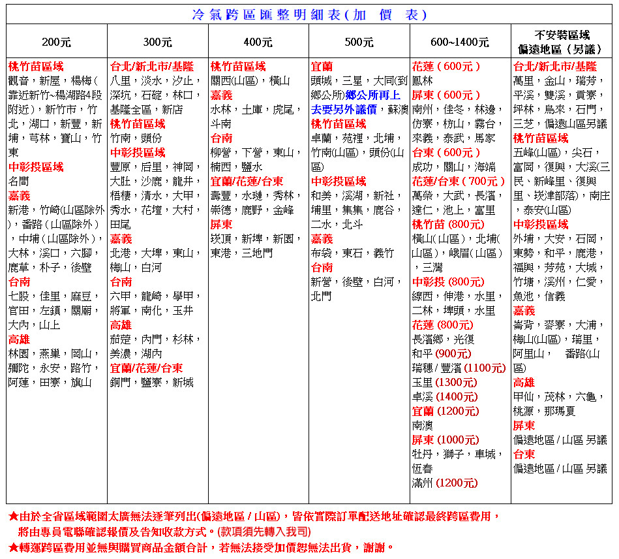Click the 宜蘭 (1200元) heading

(x=445, y=411)
